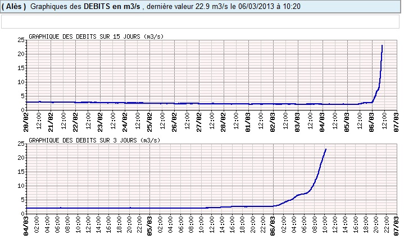The width and height of the screenshot is (404, 244).
Task: Click y-axis value "5" on the 15-day chart
Action: pos(22,96)
